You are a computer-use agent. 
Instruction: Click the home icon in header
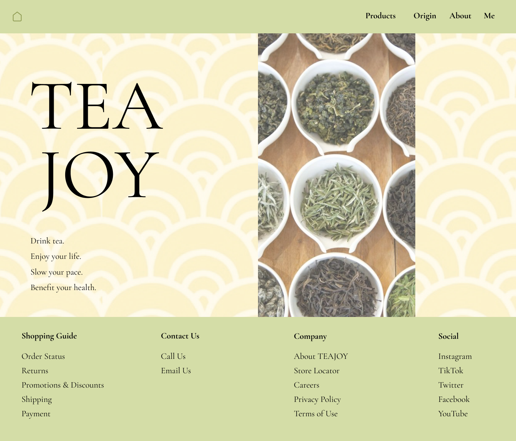pyautogui.click(x=17, y=17)
